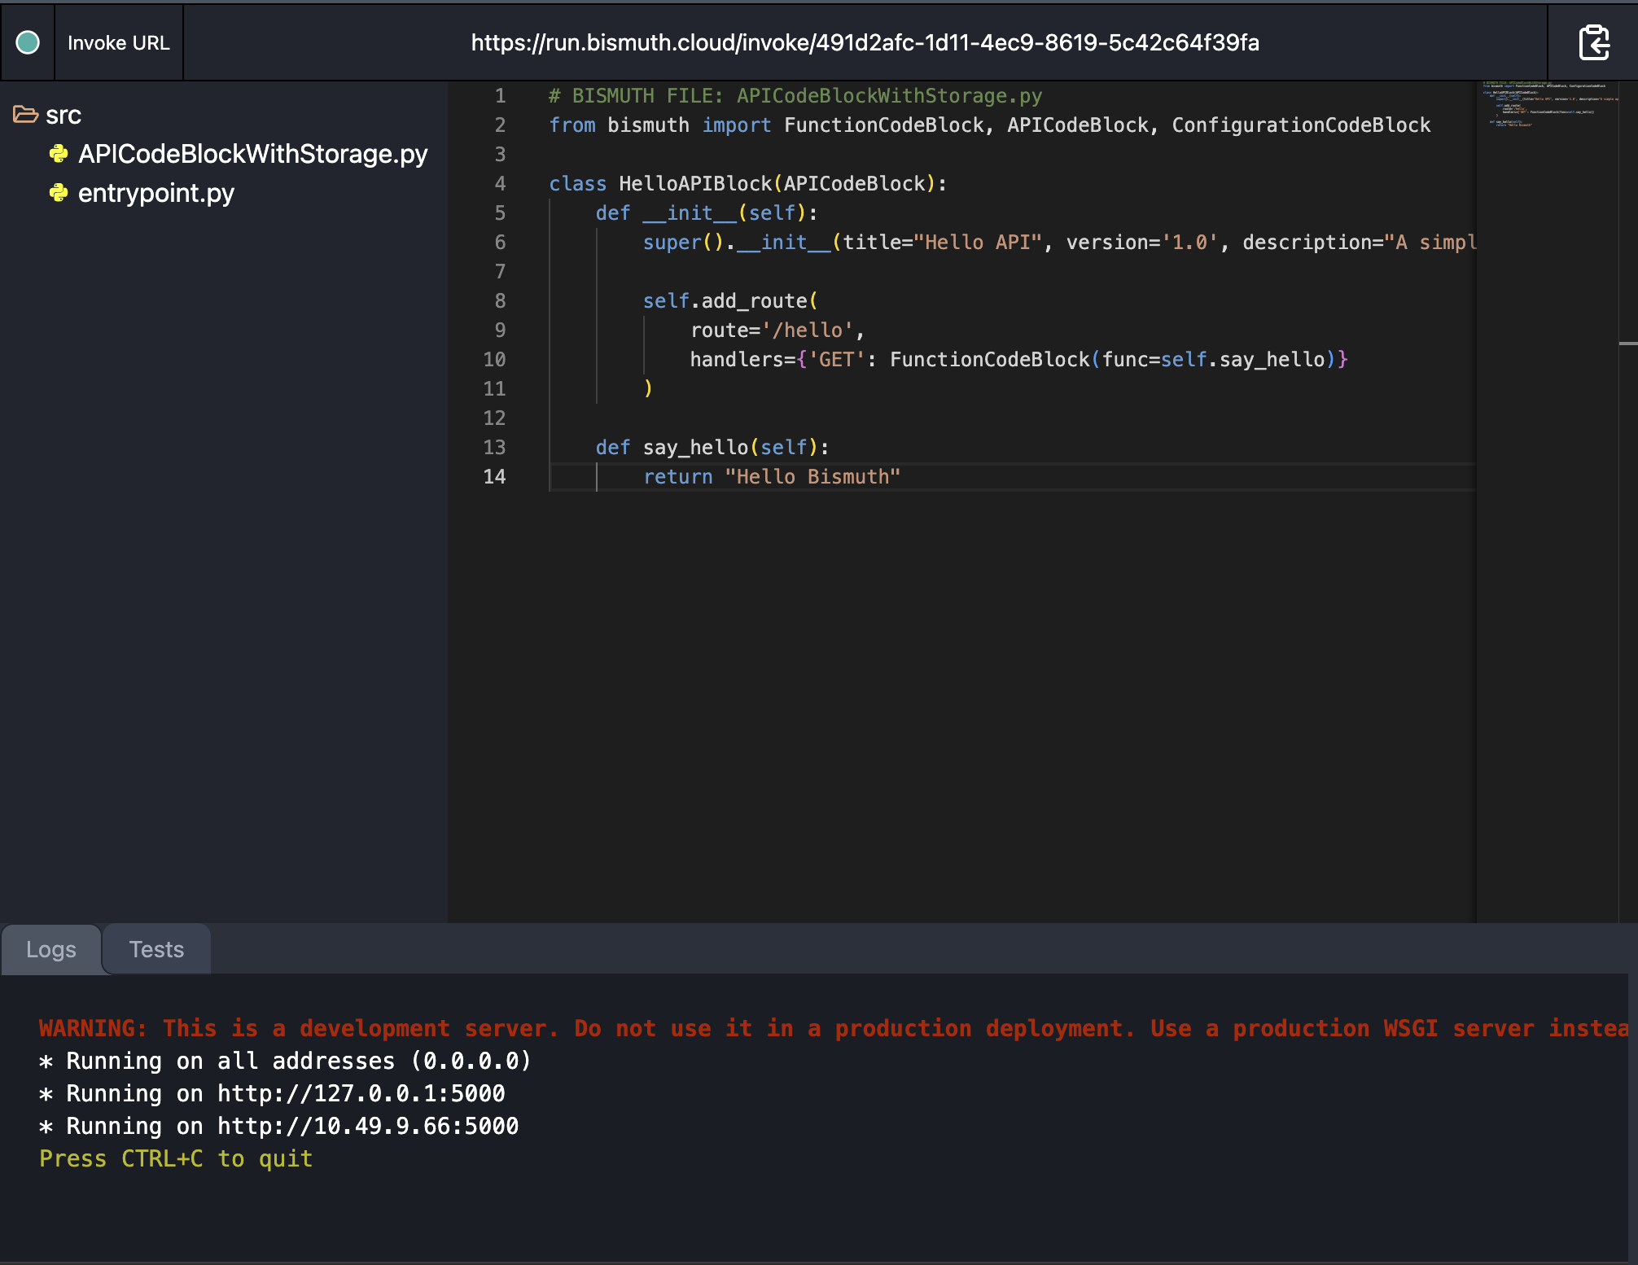1638x1265 pixels.
Task: Click 'self.add_route(' in code
Action: (730, 301)
